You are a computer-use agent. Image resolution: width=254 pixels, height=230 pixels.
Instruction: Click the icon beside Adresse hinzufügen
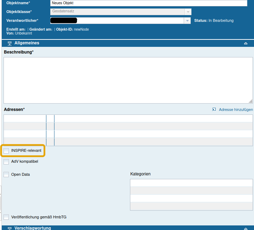click(214, 110)
